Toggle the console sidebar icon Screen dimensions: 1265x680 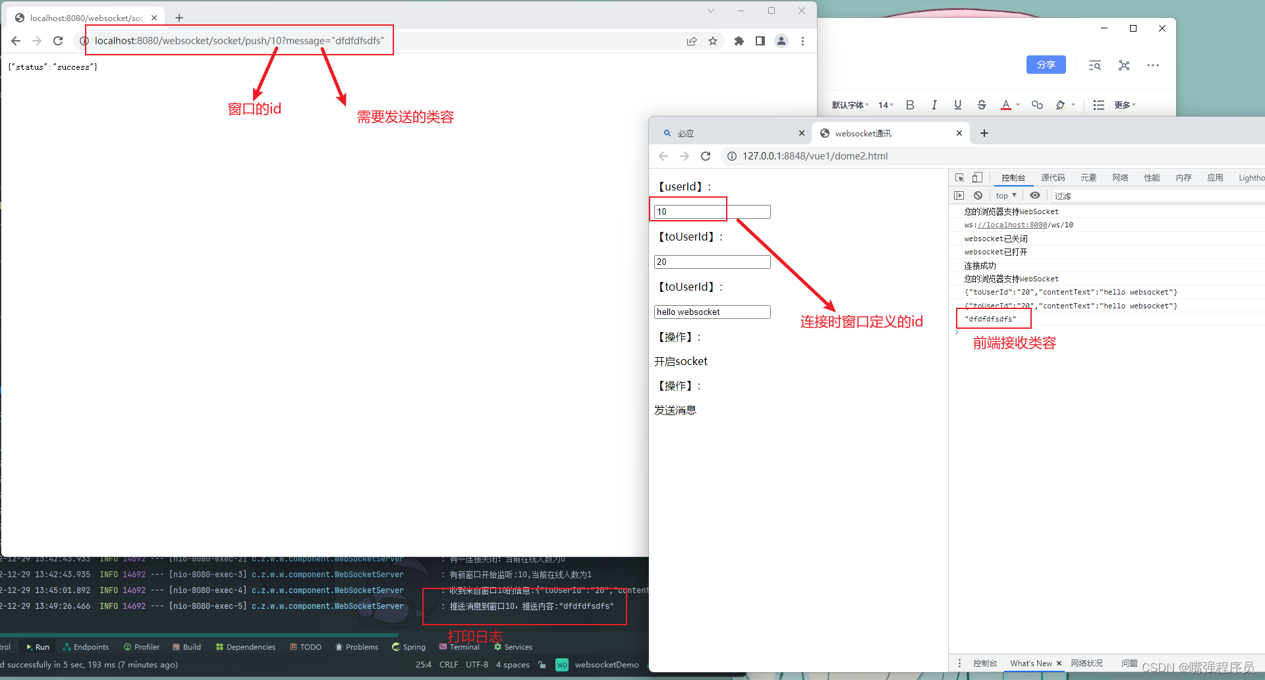click(x=959, y=196)
